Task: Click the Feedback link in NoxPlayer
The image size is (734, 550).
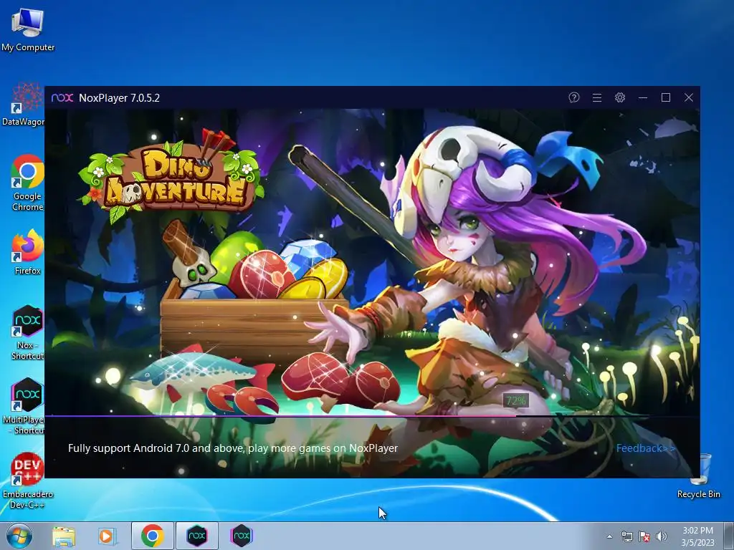Action: 646,448
